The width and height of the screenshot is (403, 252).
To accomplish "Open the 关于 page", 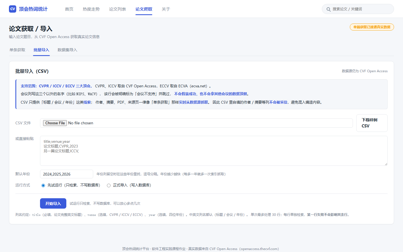I will coord(166,9).
